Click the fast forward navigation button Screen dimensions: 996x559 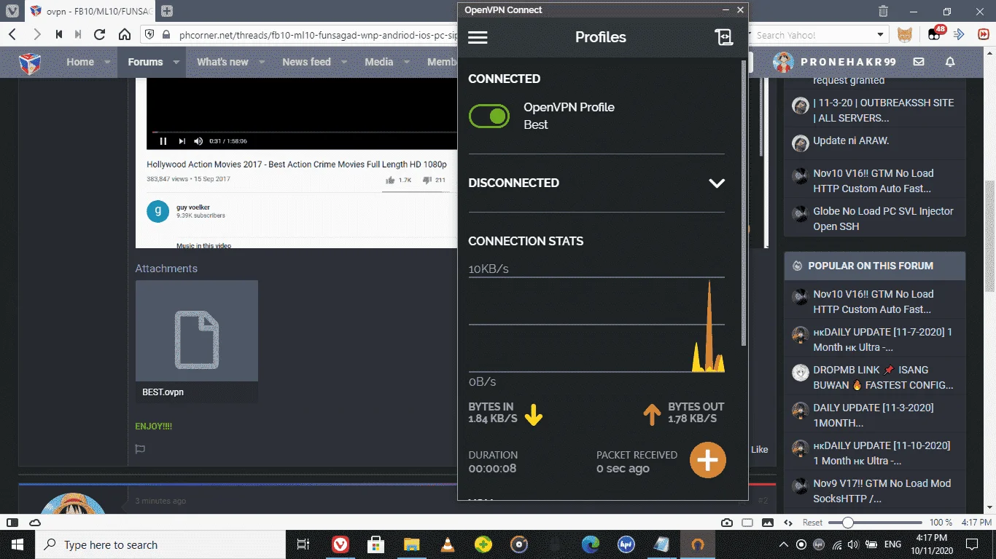[x=78, y=34]
